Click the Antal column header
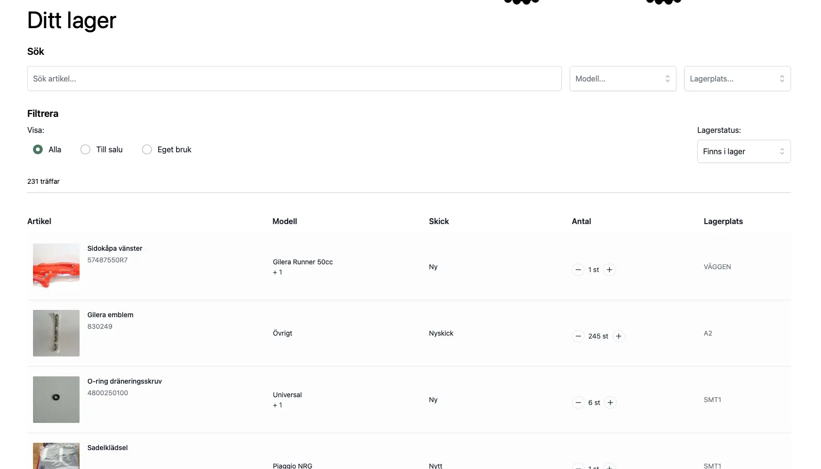This screenshot has height=469, width=821. point(581,221)
